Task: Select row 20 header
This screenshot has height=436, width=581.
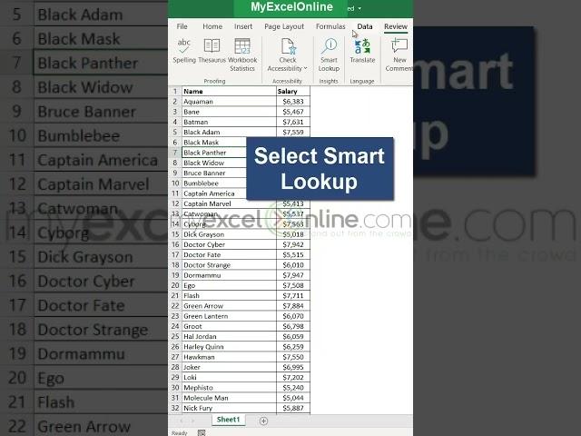Action: pyautogui.click(x=175, y=285)
